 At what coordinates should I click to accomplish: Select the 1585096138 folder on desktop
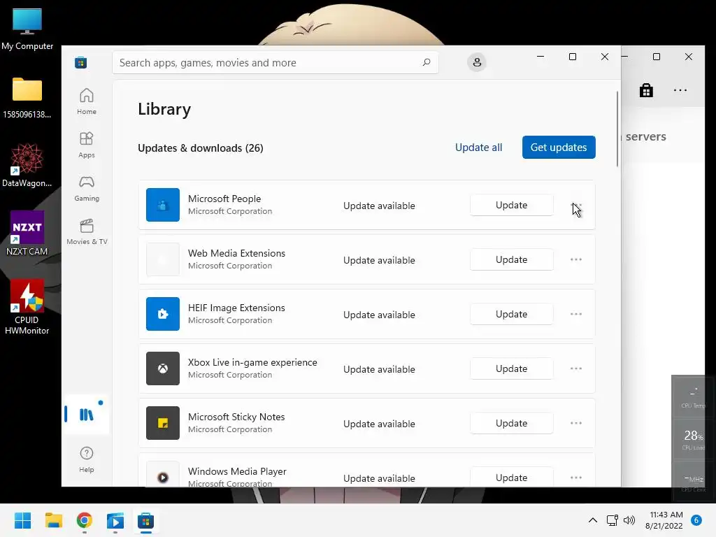[x=27, y=98]
